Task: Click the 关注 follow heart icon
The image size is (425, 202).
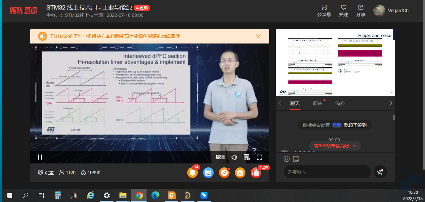Action: pos(344,11)
